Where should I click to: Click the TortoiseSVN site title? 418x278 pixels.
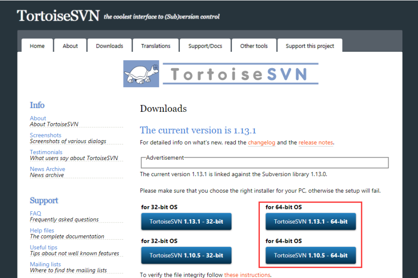click(58, 16)
